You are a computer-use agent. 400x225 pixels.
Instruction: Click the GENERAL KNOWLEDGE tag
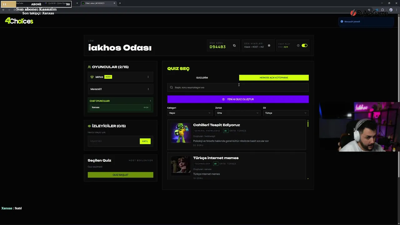pyautogui.click(x=207, y=131)
